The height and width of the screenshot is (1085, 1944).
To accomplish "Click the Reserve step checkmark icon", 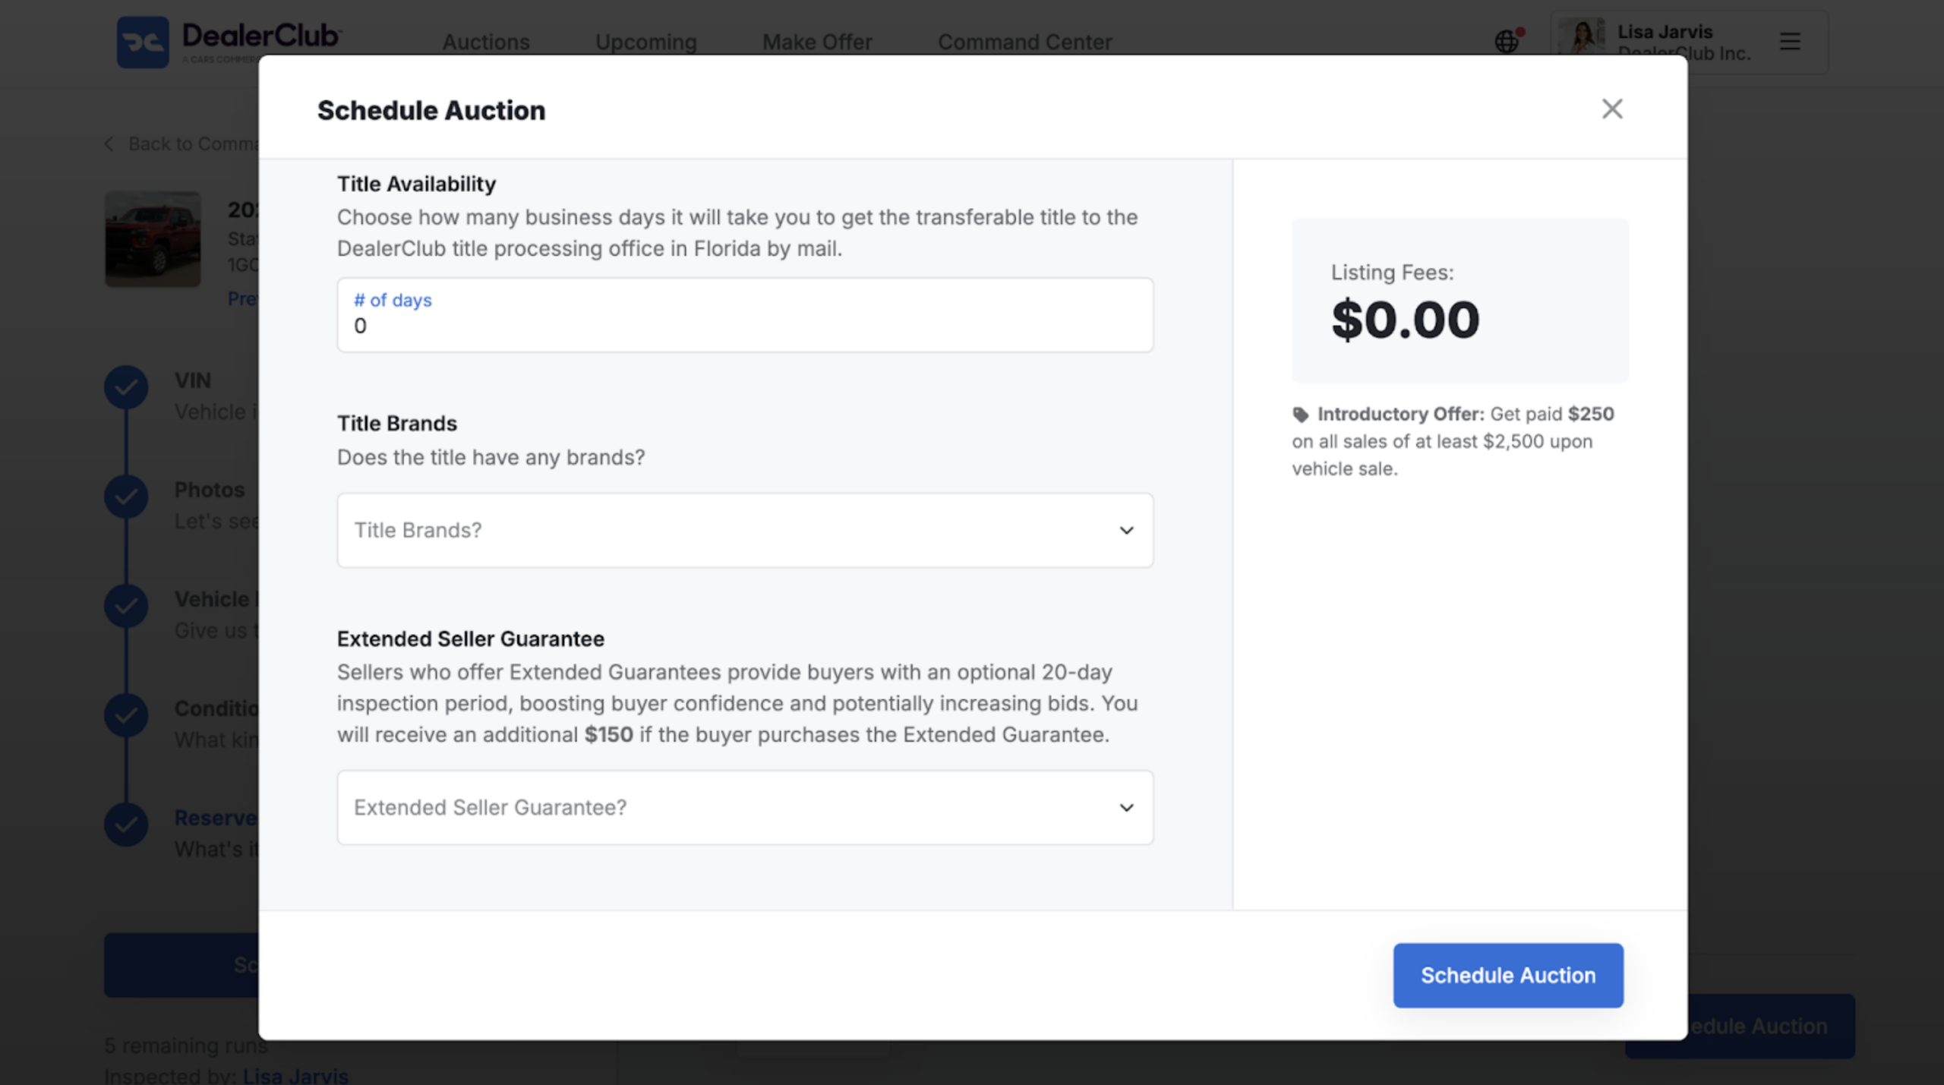I will coord(126,825).
